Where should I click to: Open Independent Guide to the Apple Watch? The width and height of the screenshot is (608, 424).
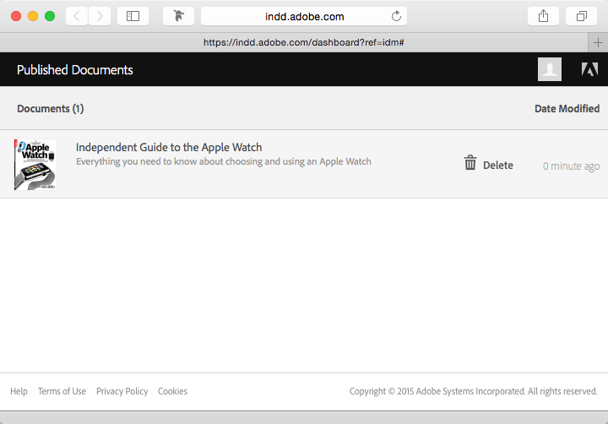tap(169, 147)
